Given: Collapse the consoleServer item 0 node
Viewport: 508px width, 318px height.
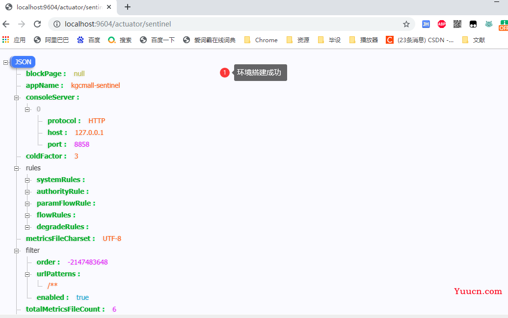Looking at the screenshot, I should (x=27, y=109).
